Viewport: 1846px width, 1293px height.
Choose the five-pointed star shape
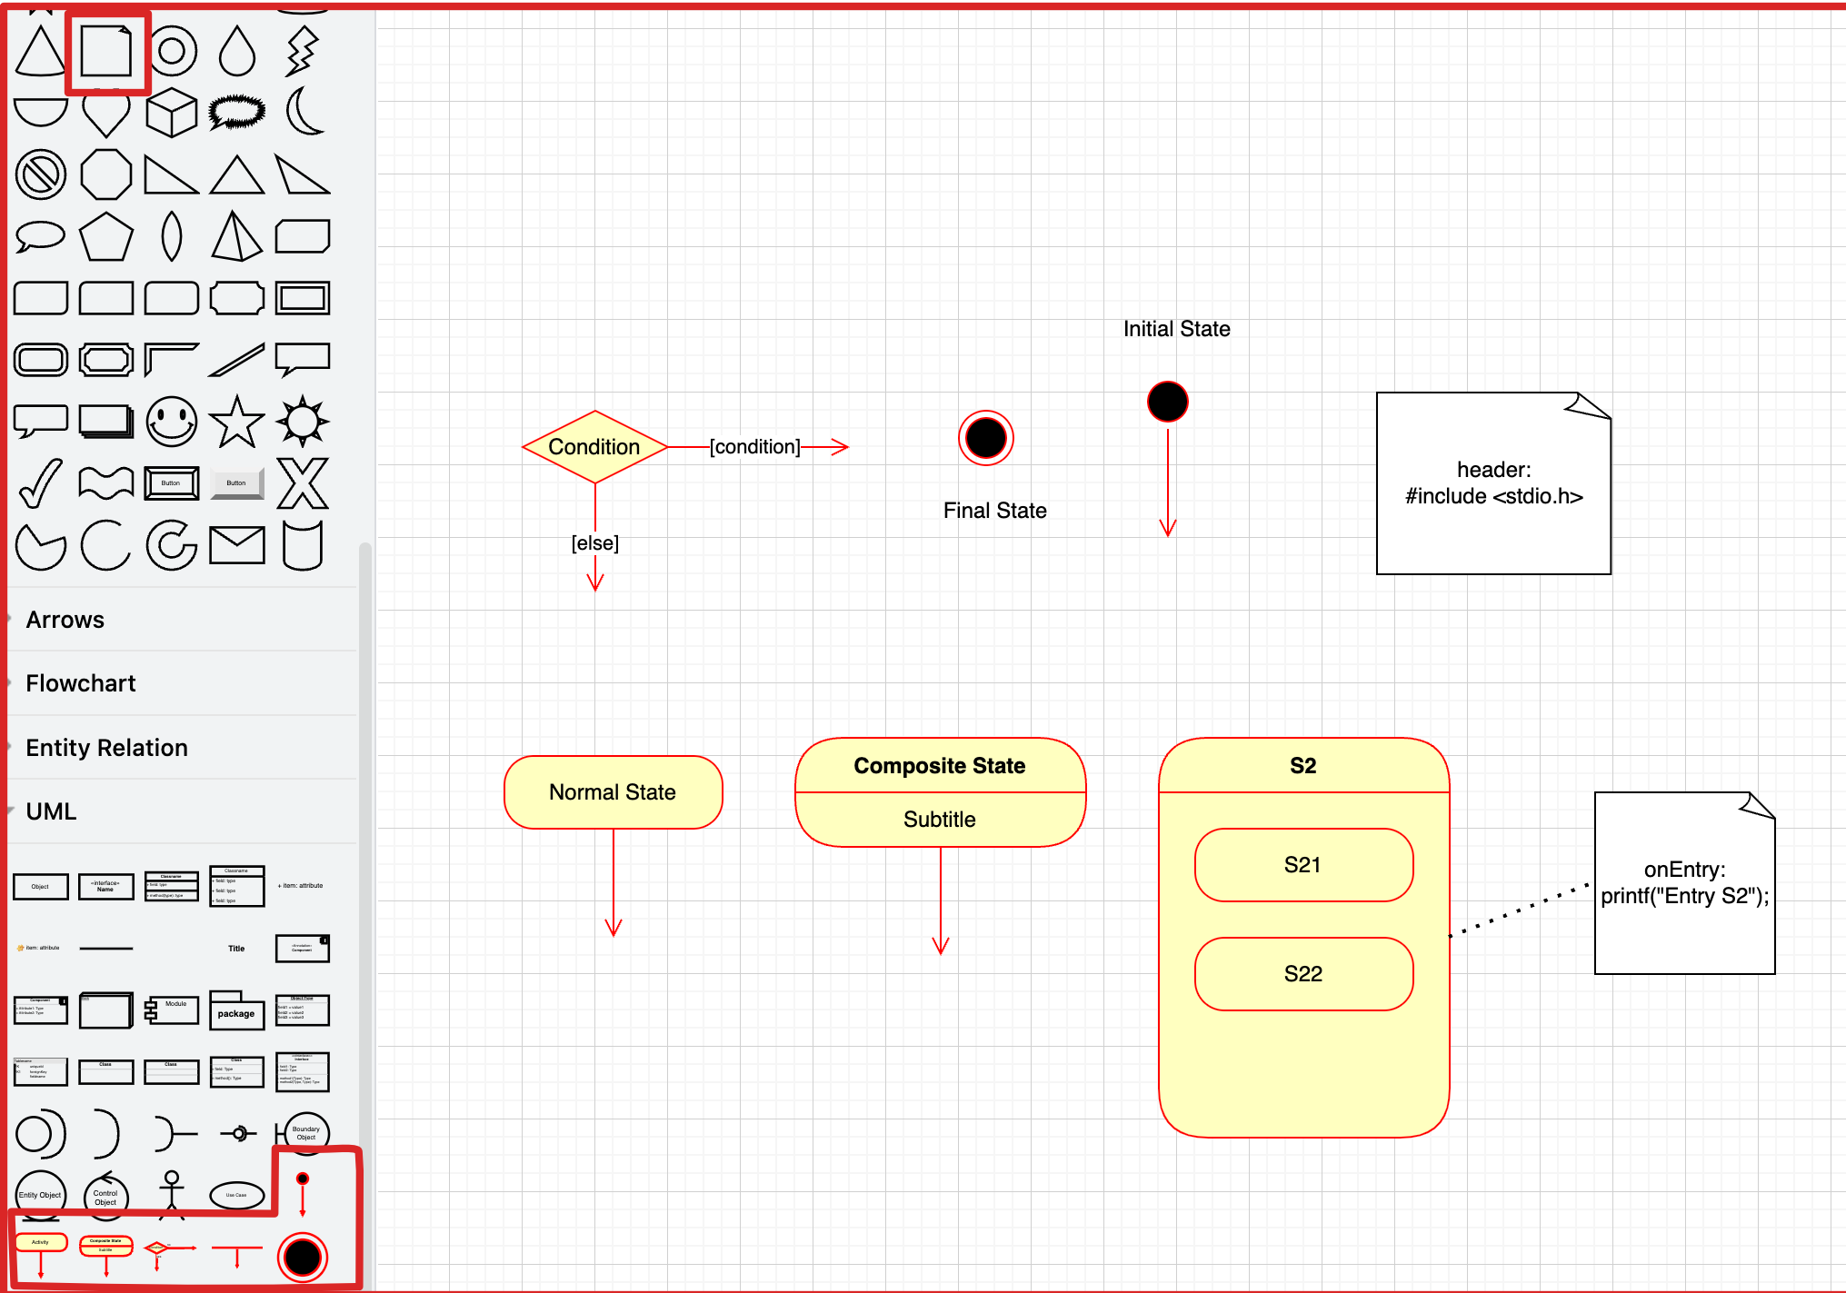[236, 422]
